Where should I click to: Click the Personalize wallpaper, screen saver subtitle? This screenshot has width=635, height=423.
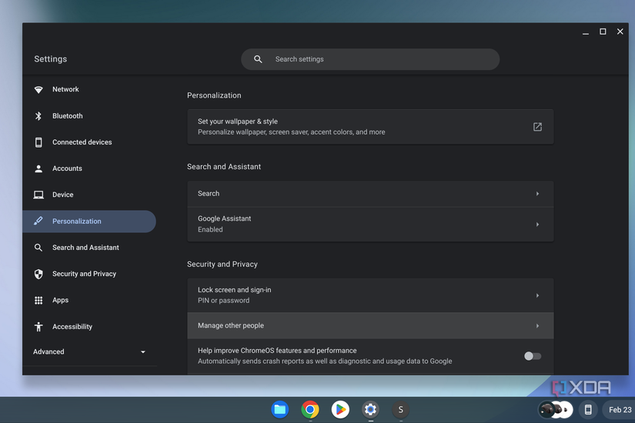tap(291, 132)
